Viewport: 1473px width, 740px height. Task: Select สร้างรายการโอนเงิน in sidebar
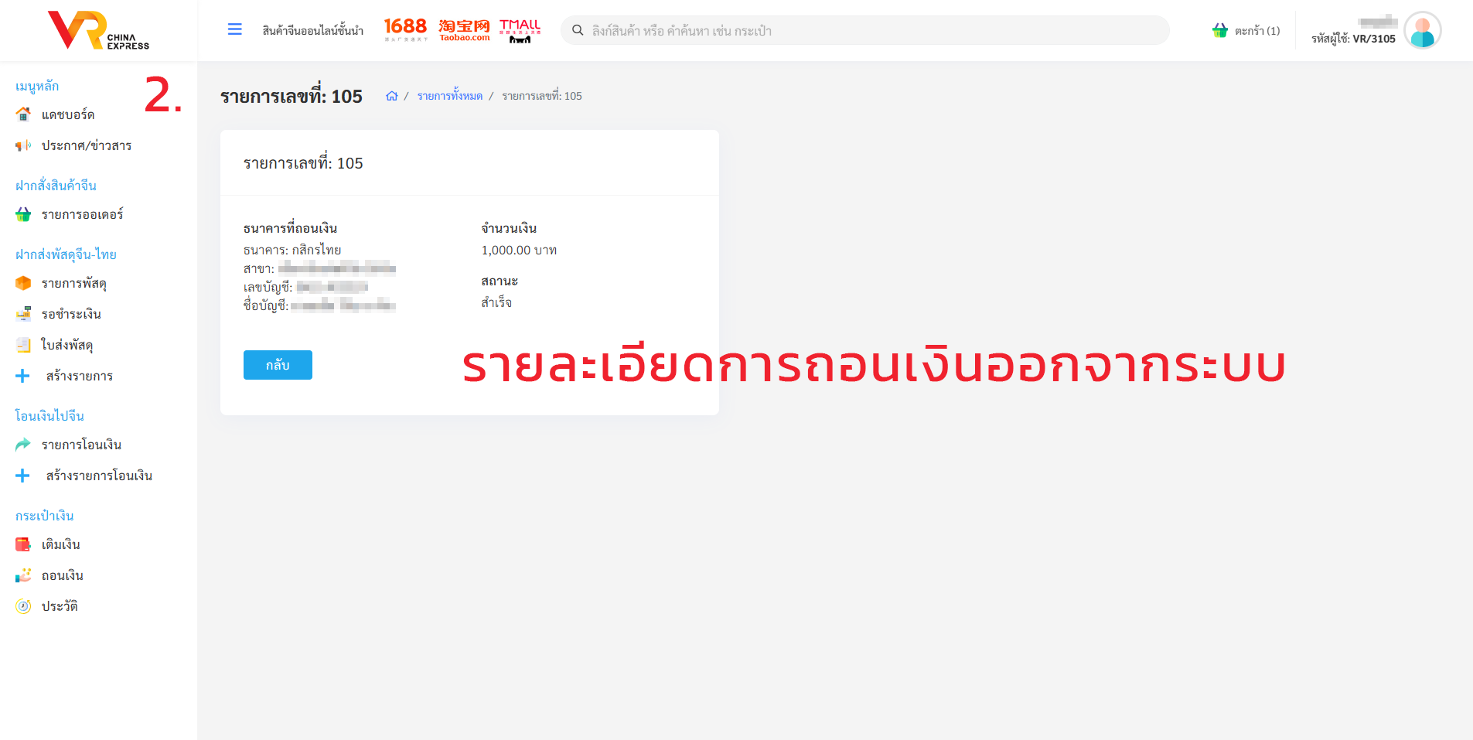pos(99,476)
